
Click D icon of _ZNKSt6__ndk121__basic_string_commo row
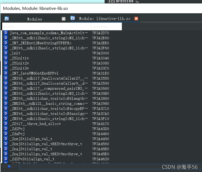coord(6,104)
